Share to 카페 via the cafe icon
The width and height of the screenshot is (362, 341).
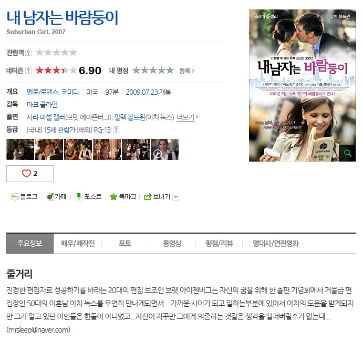click(49, 197)
